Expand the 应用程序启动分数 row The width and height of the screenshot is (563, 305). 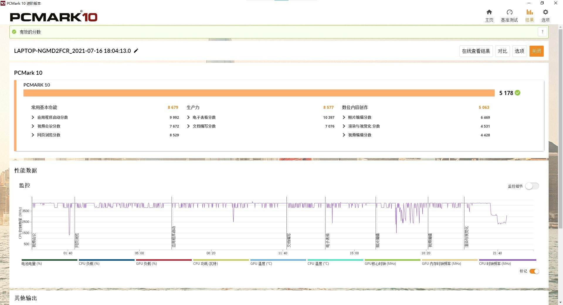33,117
